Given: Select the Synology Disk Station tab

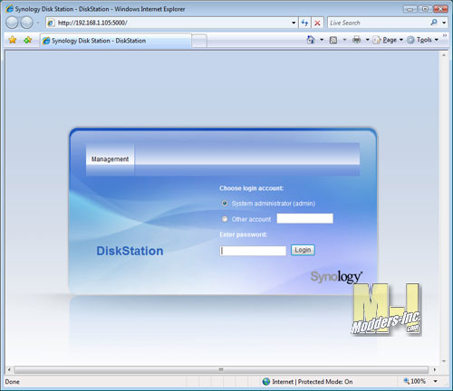Looking at the screenshot, I should [116, 41].
